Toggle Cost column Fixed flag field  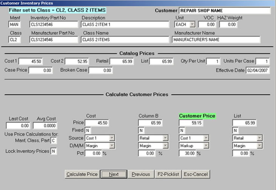pos(88,130)
